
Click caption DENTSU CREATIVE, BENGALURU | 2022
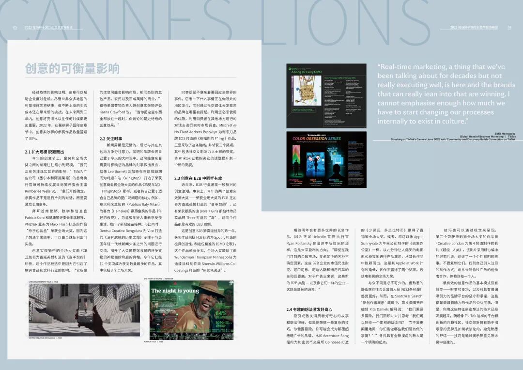coord(45,338)
